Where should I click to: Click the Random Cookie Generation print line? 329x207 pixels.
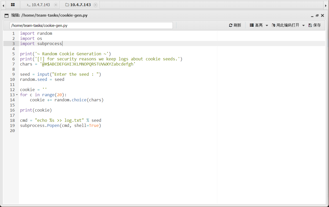pos(66,54)
